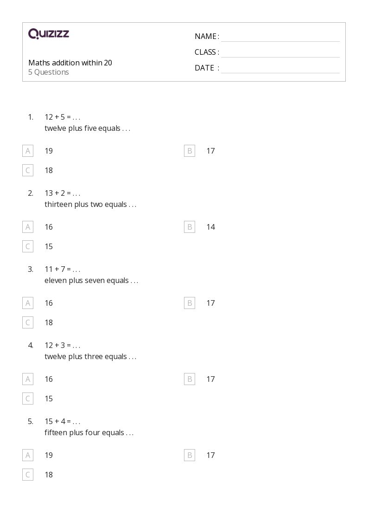
Task: Select option B (14) for question 2
Action: (x=190, y=227)
